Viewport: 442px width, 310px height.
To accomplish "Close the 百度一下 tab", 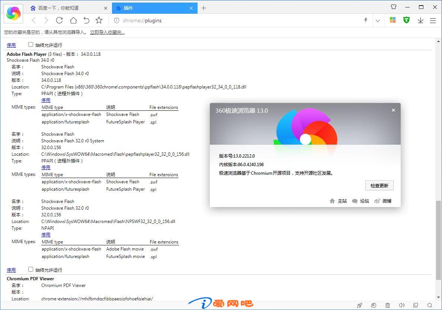I will (105, 8).
